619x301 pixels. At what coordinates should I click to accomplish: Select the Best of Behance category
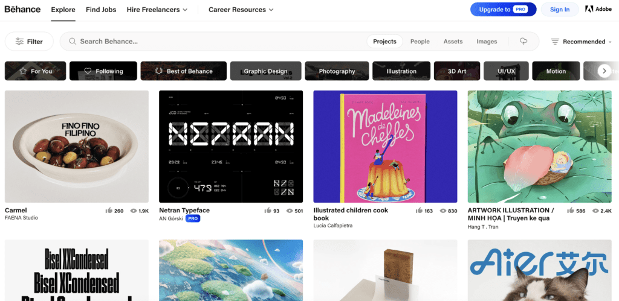pos(183,71)
